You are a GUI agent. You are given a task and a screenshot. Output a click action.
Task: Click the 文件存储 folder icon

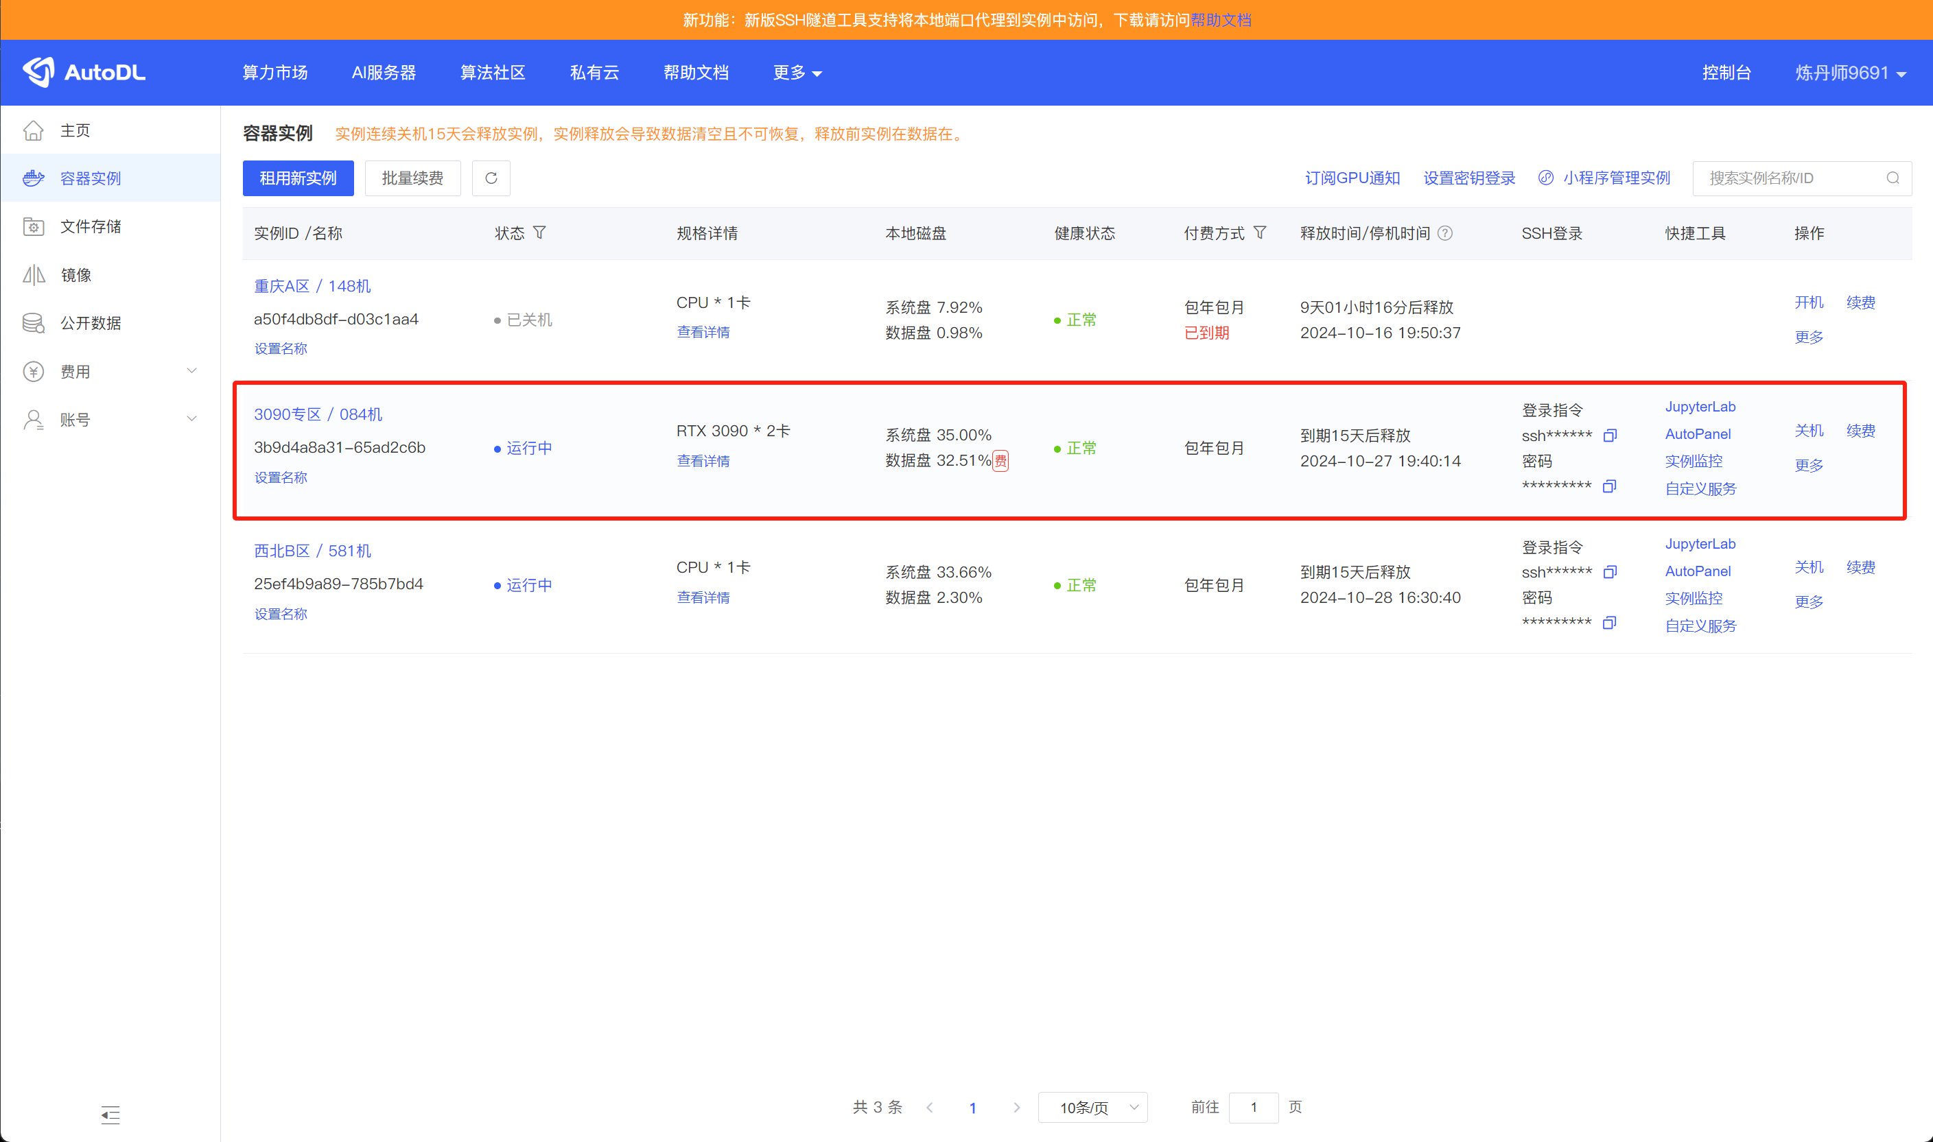point(33,226)
